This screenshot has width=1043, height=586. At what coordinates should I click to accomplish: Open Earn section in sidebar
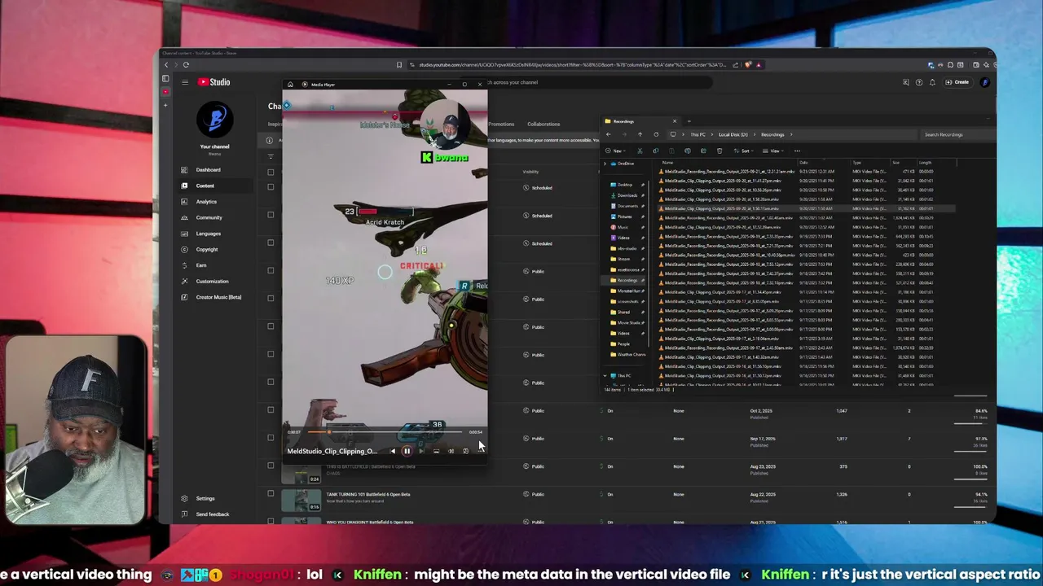[x=200, y=265]
